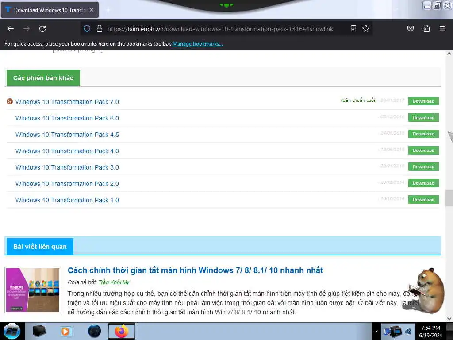
Task: Show hidden system tray icons arrow
Action: click(376, 332)
